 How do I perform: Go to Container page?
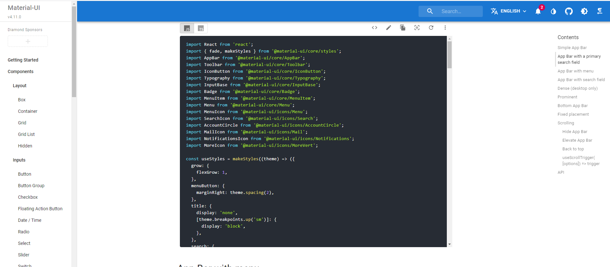[x=28, y=111]
